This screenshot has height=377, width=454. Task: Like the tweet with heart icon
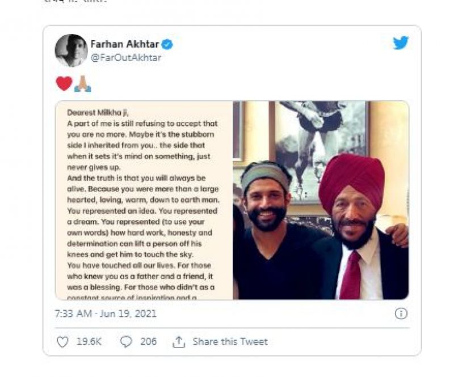62,342
